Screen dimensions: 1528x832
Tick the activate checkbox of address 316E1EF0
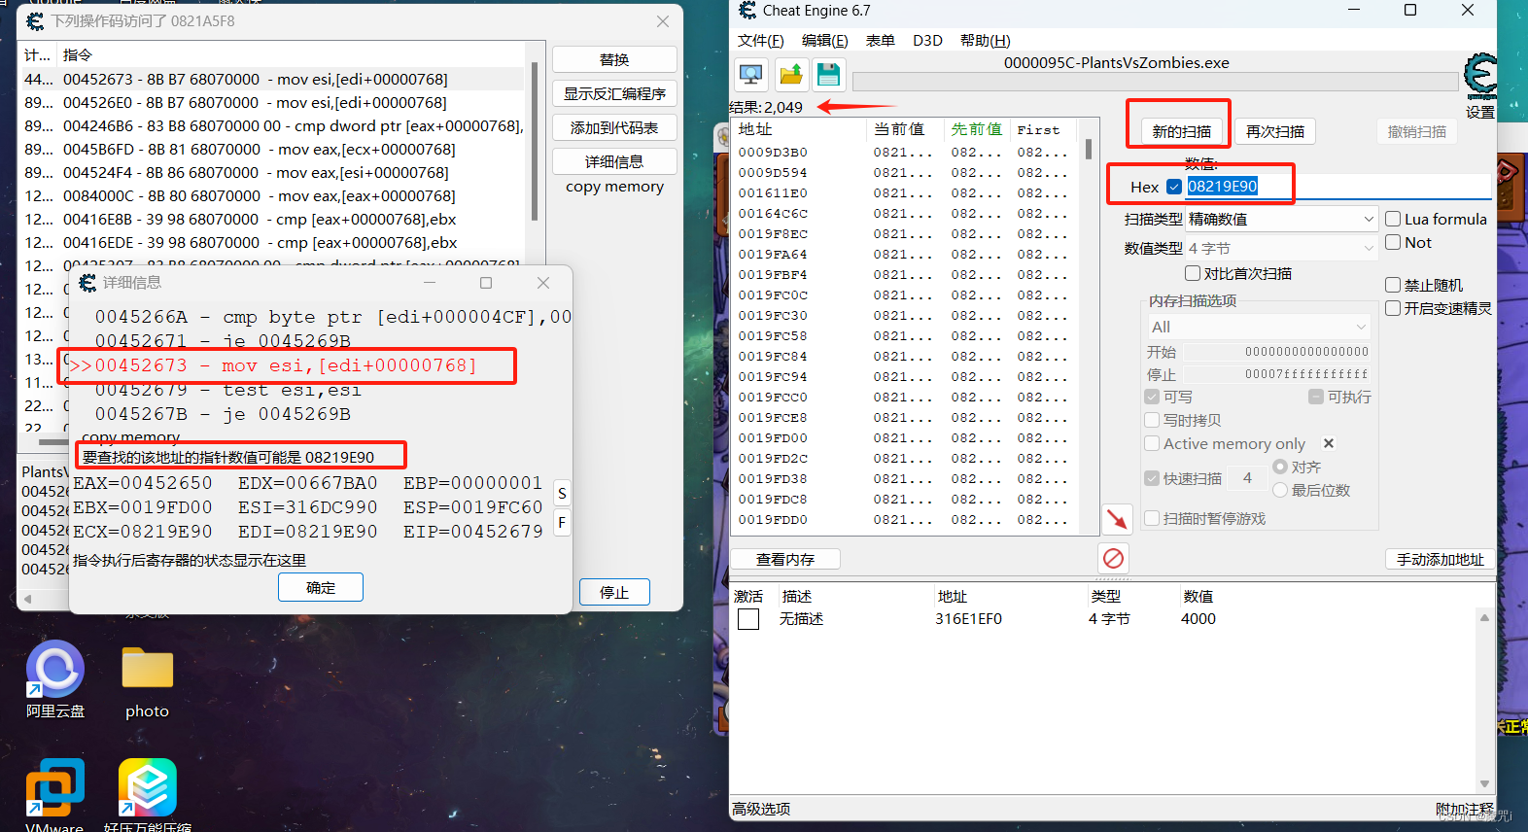point(748,619)
